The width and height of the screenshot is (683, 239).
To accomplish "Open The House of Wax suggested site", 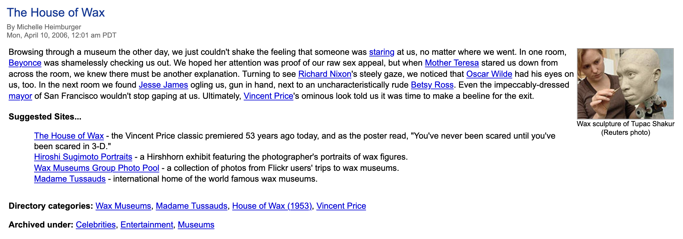I will pyautogui.click(x=69, y=136).
